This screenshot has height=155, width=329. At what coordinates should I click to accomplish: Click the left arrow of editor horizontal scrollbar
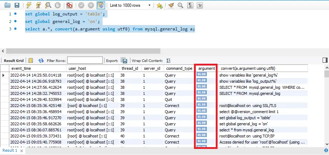click(x=3, y=51)
